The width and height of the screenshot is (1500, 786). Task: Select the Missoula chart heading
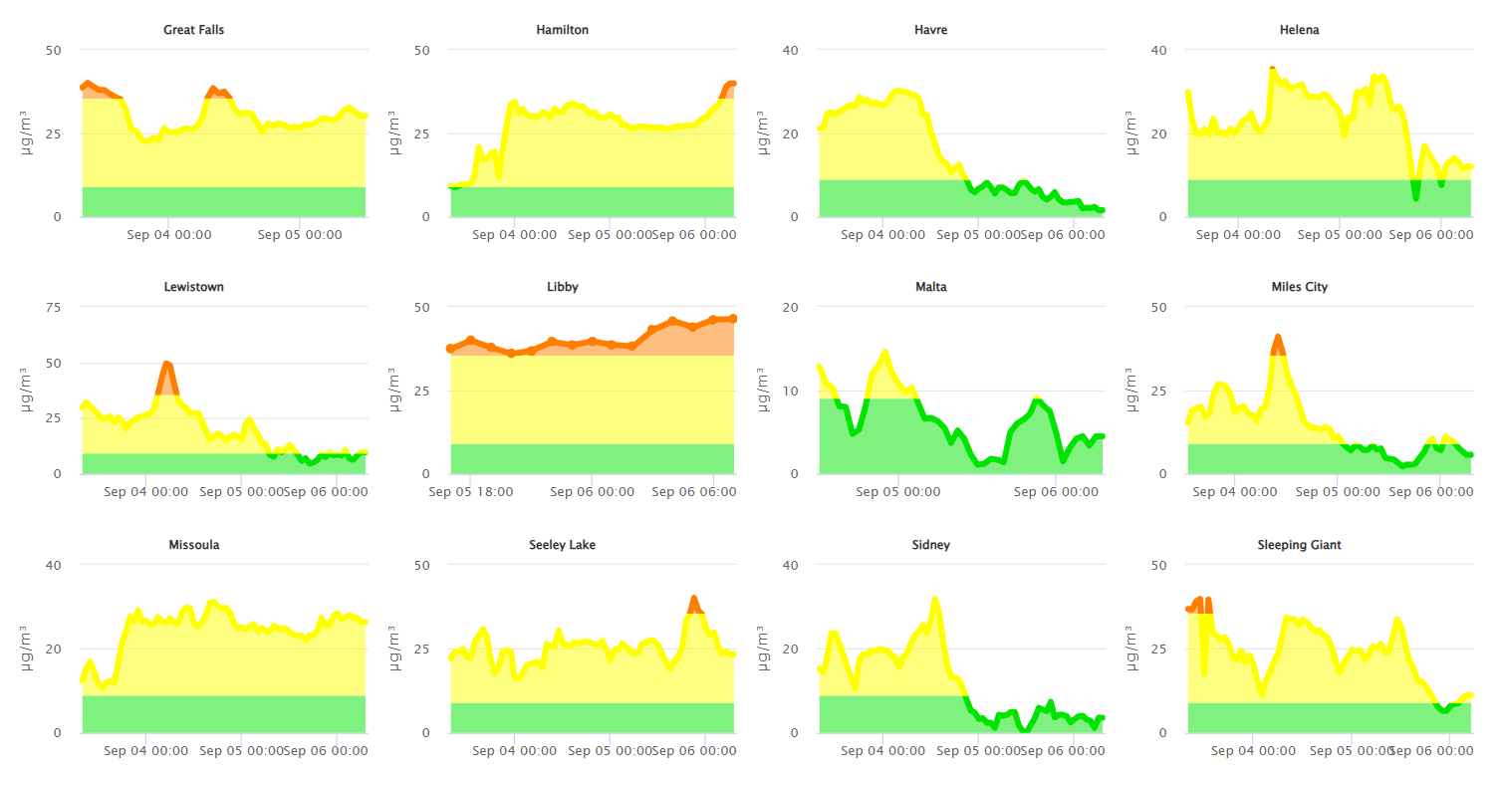pyautogui.click(x=193, y=545)
